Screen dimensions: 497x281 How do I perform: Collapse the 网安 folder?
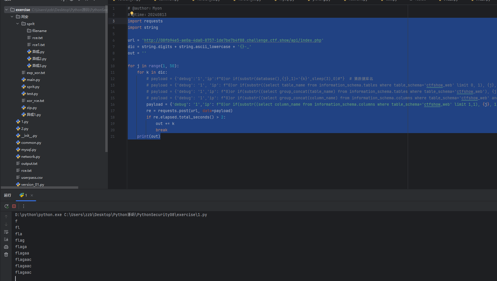(12, 17)
